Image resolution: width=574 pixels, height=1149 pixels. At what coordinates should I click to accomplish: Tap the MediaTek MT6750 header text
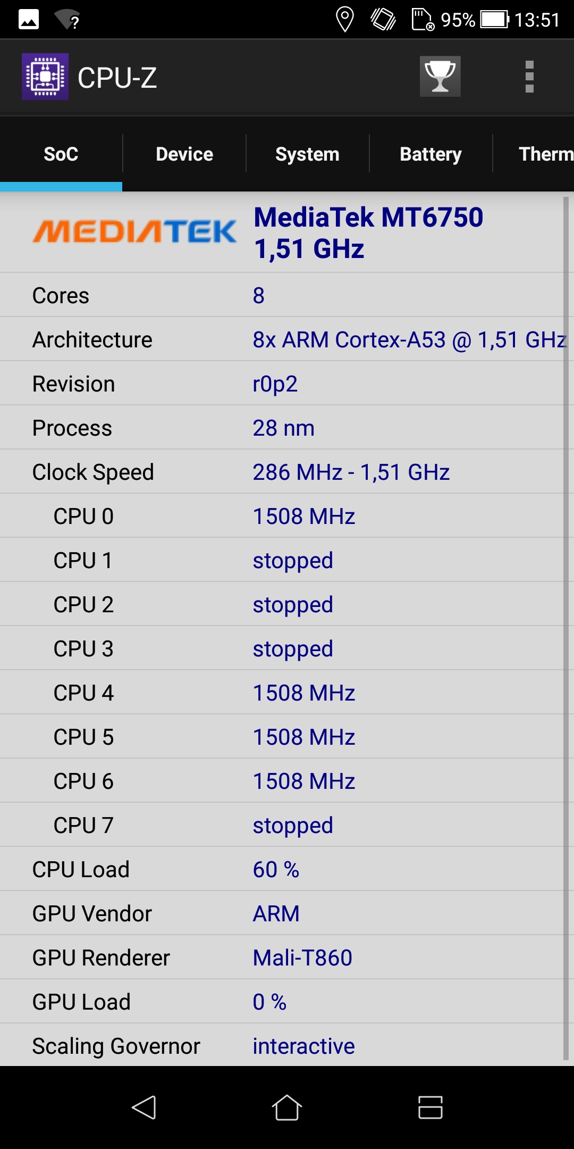pos(368,233)
